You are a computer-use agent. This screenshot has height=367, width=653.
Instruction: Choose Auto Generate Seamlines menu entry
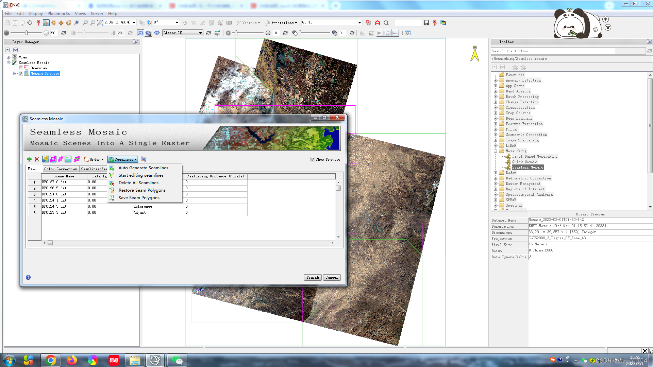click(143, 168)
